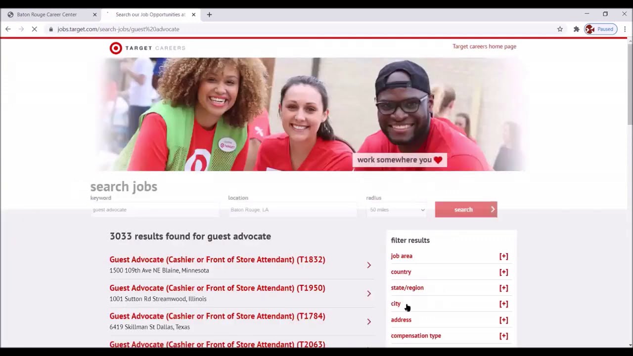633x356 pixels.
Task: Open arrow for Guest Advocate T1832 listing
Action: [369, 265]
